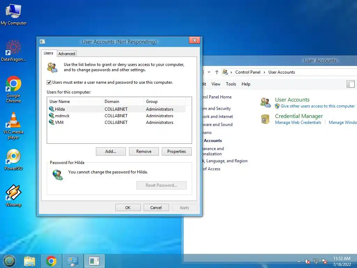Switch to the Advanced tab
Viewport: 357px width, 268px height.
click(x=67, y=53)
